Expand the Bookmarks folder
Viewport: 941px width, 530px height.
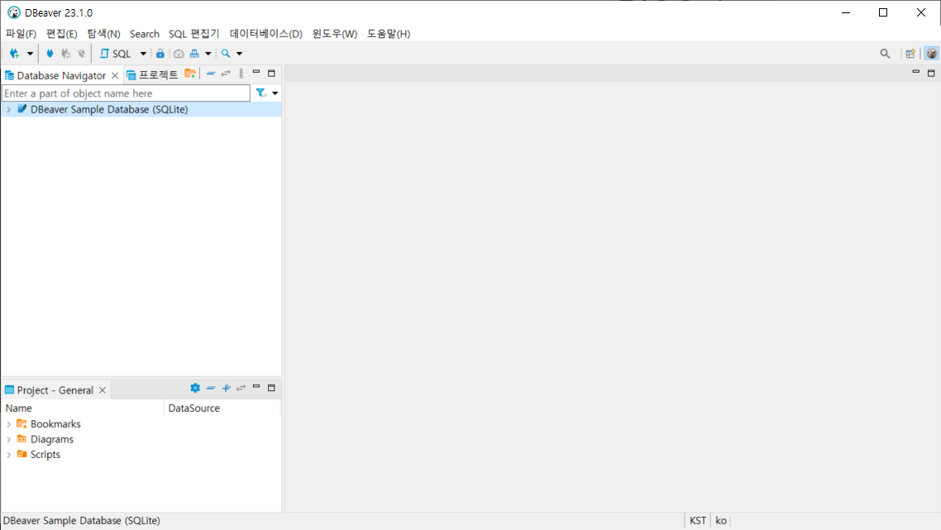(8, 424)
